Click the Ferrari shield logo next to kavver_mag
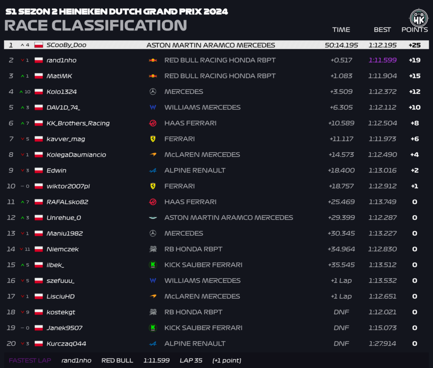The width and height of the screenshot is (433, 368). [153, 139]
